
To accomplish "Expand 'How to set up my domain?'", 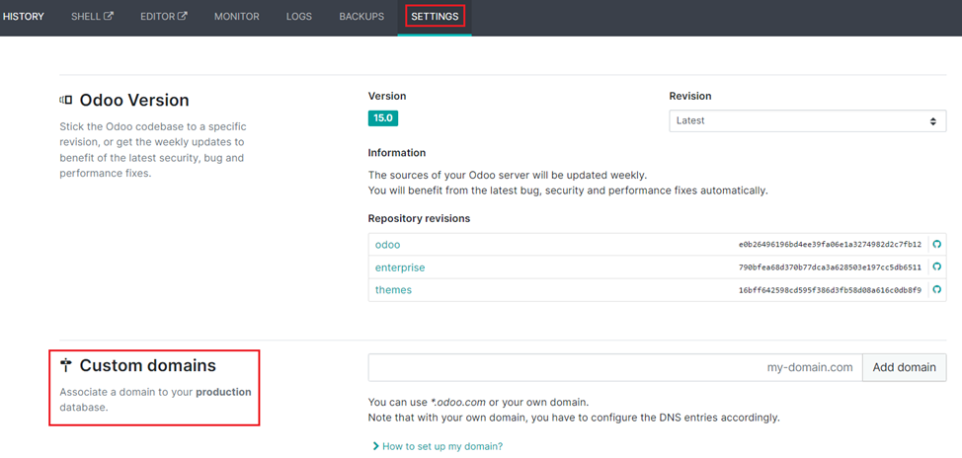I will pos(438,446).
